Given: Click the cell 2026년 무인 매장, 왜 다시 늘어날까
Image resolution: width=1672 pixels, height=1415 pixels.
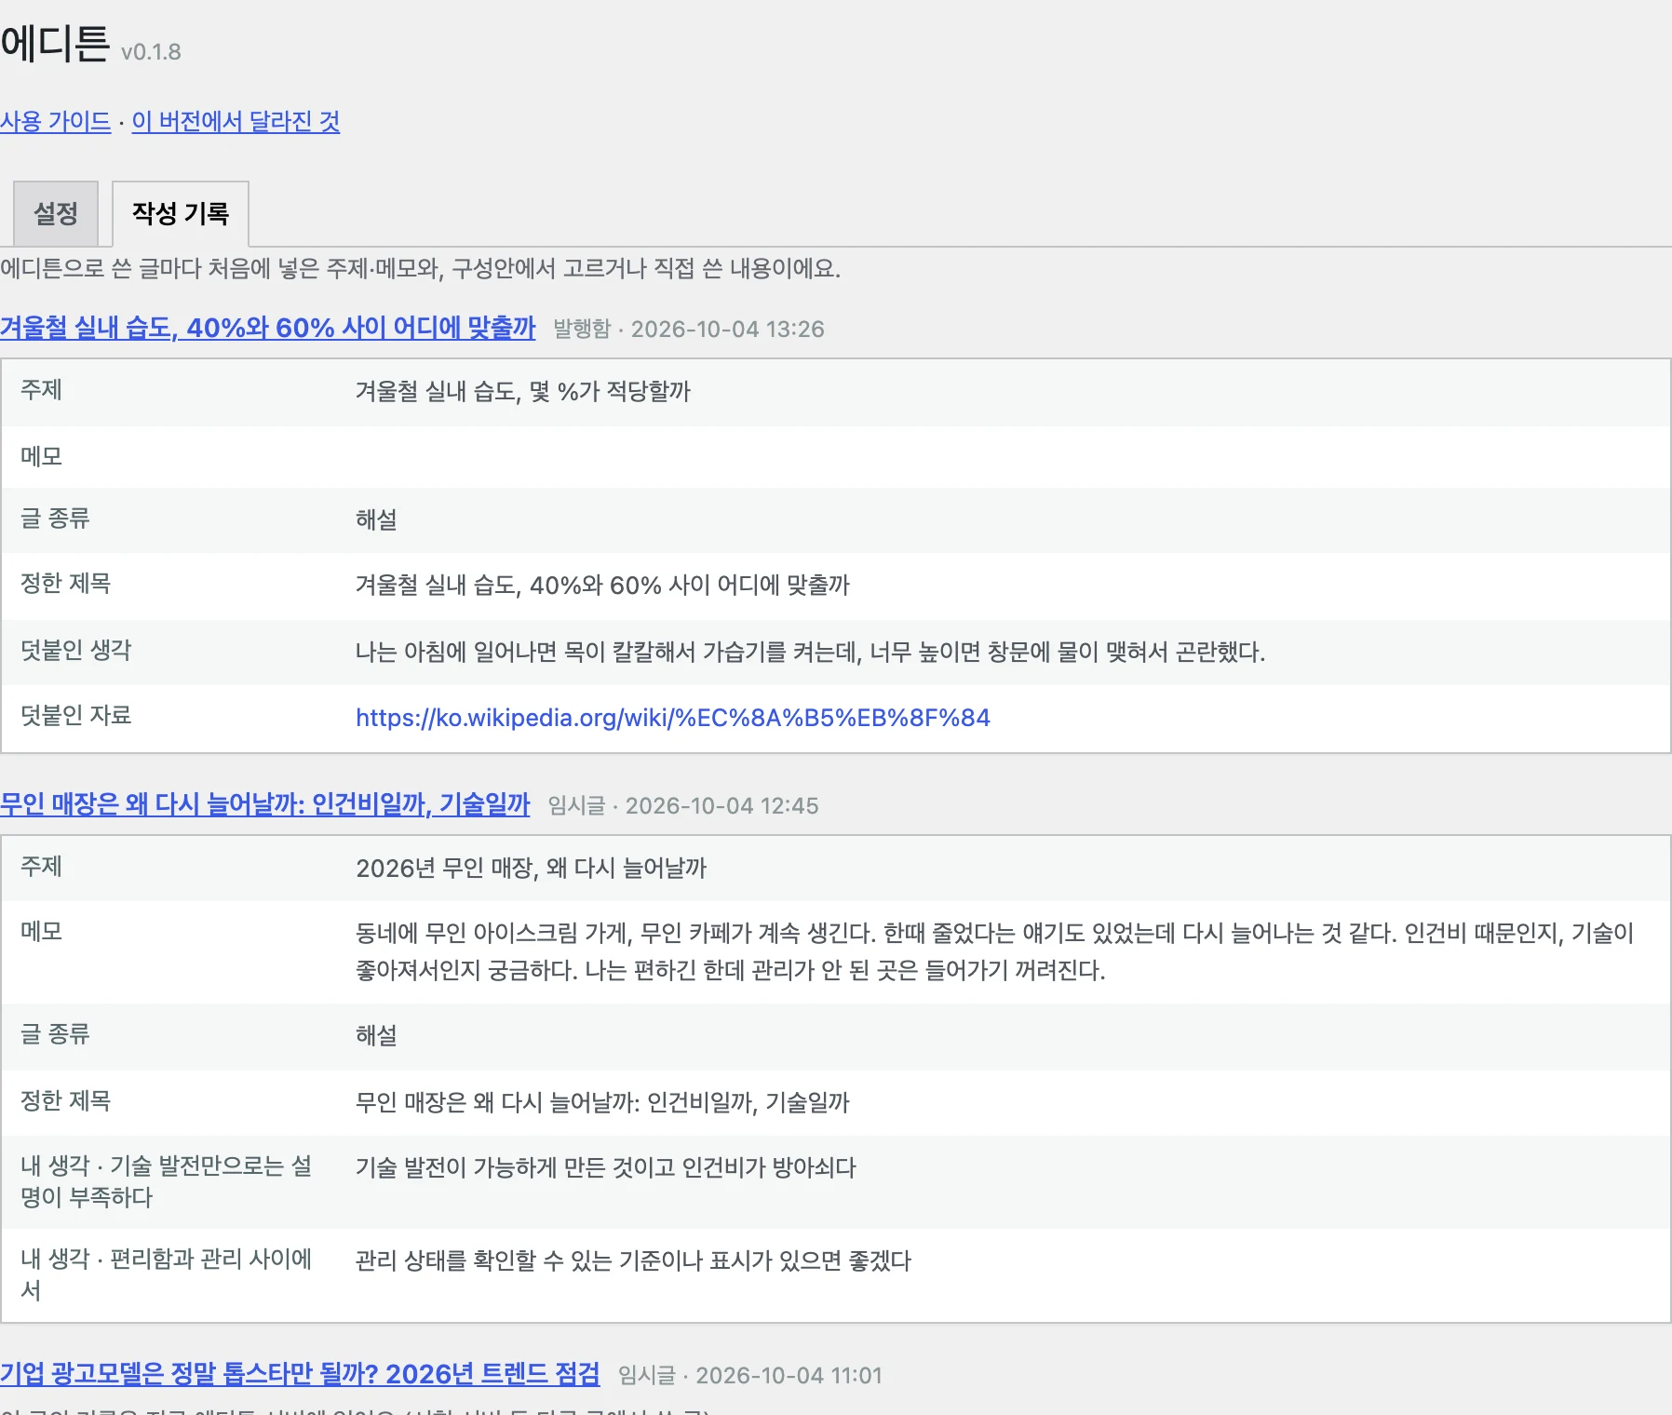Looking at the screenshot, I should point(532,869).
